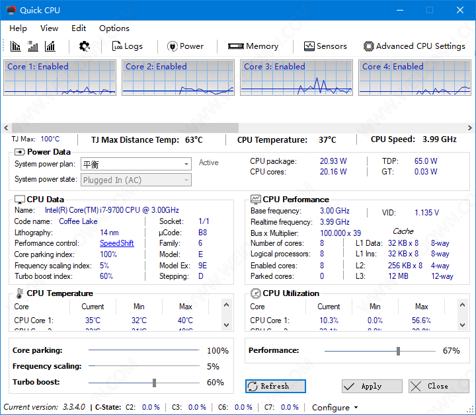Screen dimensions: 476x415
Task: Click the Performance slider handle
Action: tap(398, 352)
